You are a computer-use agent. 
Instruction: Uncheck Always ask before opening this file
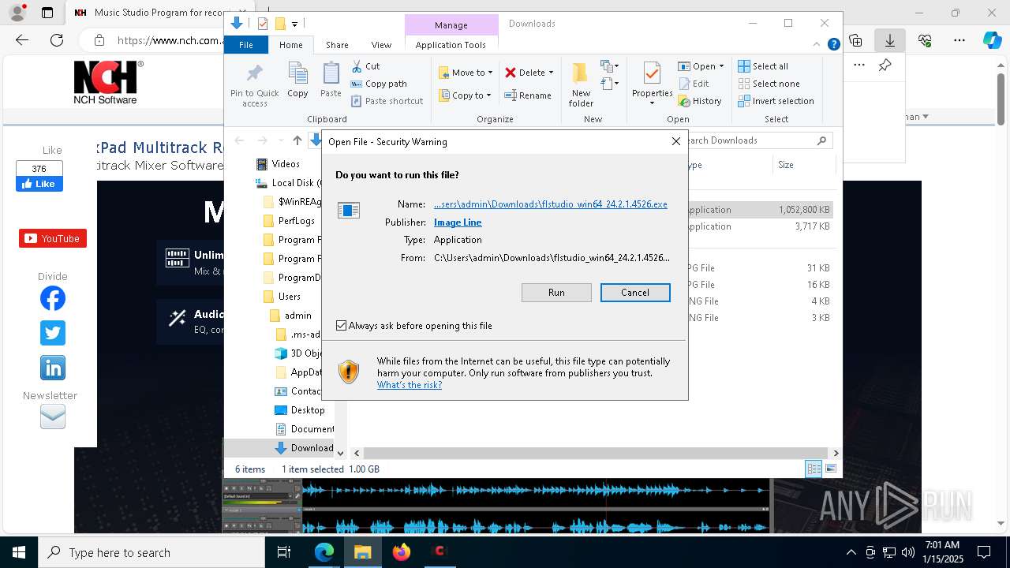point(341,325)
